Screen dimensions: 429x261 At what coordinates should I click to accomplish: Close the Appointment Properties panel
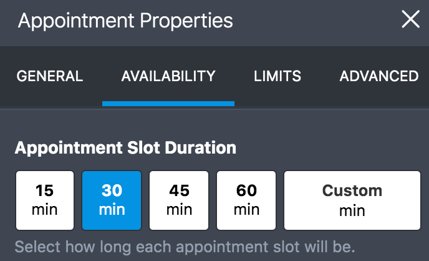[x=410, y=20]
